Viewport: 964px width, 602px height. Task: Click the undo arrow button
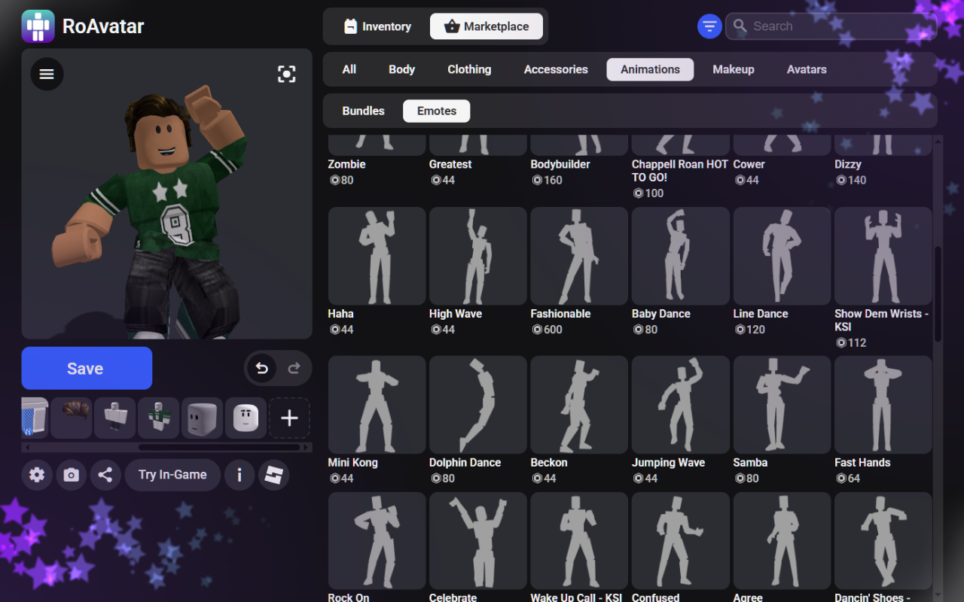click(x=261, y=368)
